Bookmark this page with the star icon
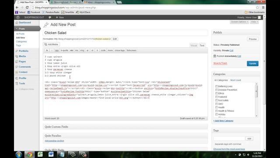The width and height of the screenshot is (280, 158). (258, 7)
